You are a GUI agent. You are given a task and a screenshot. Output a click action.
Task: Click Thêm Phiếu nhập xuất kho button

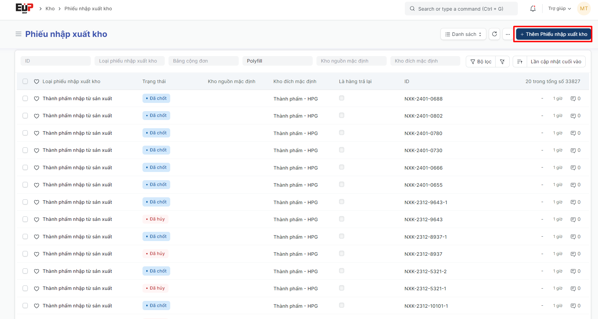tap(553, 34)
